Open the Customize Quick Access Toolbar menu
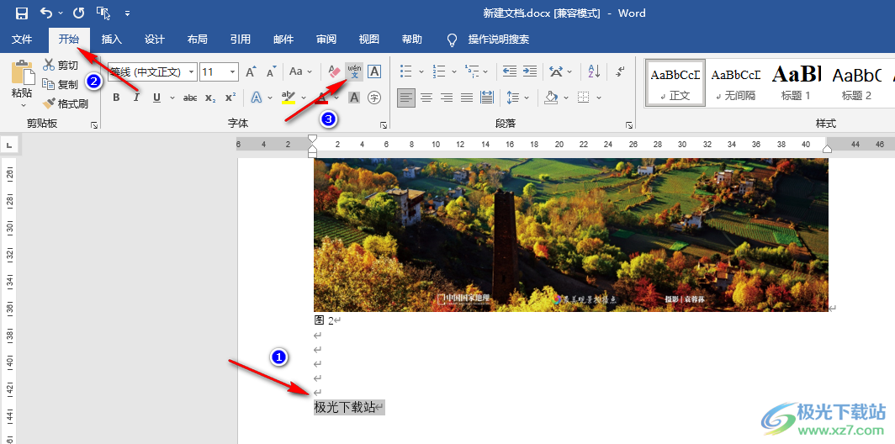 [127, 13]
